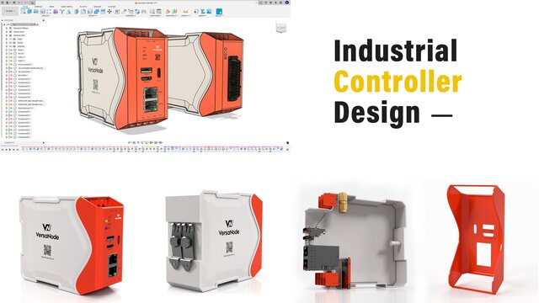The width and height of the screenshot is (539, 303).
Task: Click the front-left VersaNode render image
Action: pyautogui.click(x=72, y=244)
